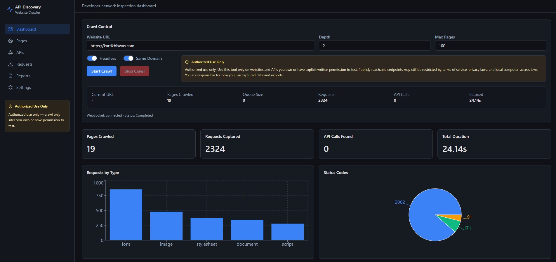Toggle the Headless switch
The image size is (556, 262).
[x=92, y=58]
